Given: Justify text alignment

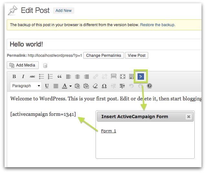Looking at the screenshot, I should click(56, 86).
